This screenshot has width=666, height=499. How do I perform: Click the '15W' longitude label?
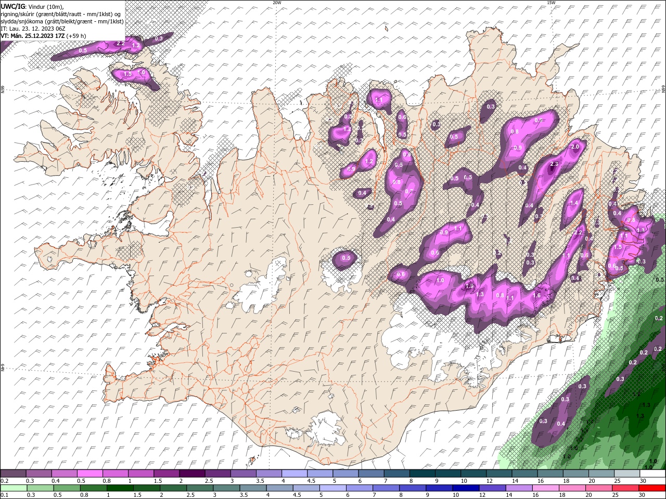click(551, 3)
